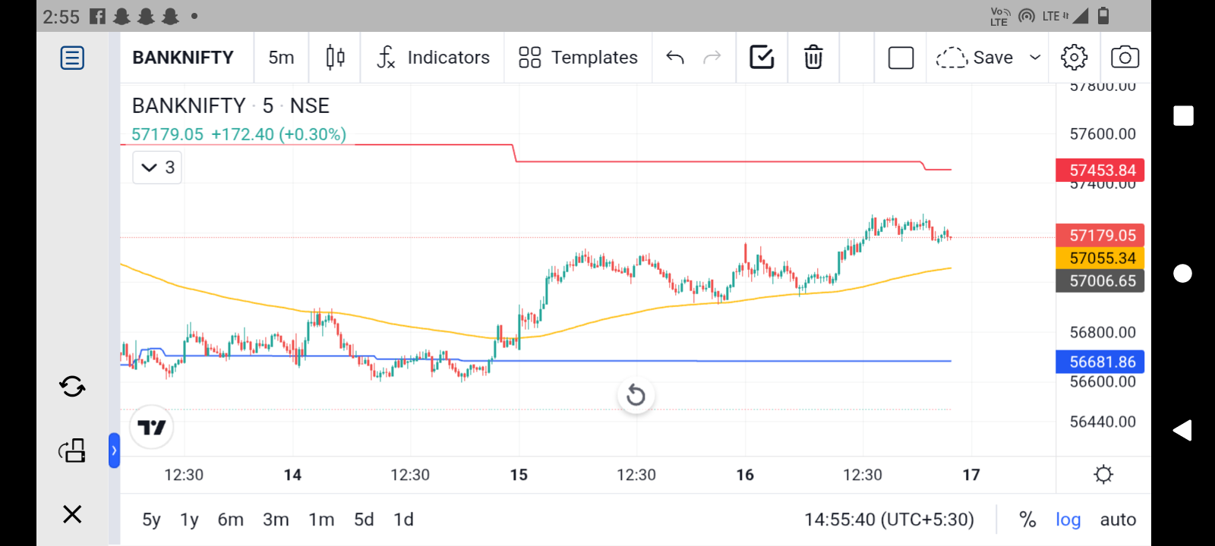Redo the chart action
The height and width of the screenshot is (546, 1215).
point(712,58)
